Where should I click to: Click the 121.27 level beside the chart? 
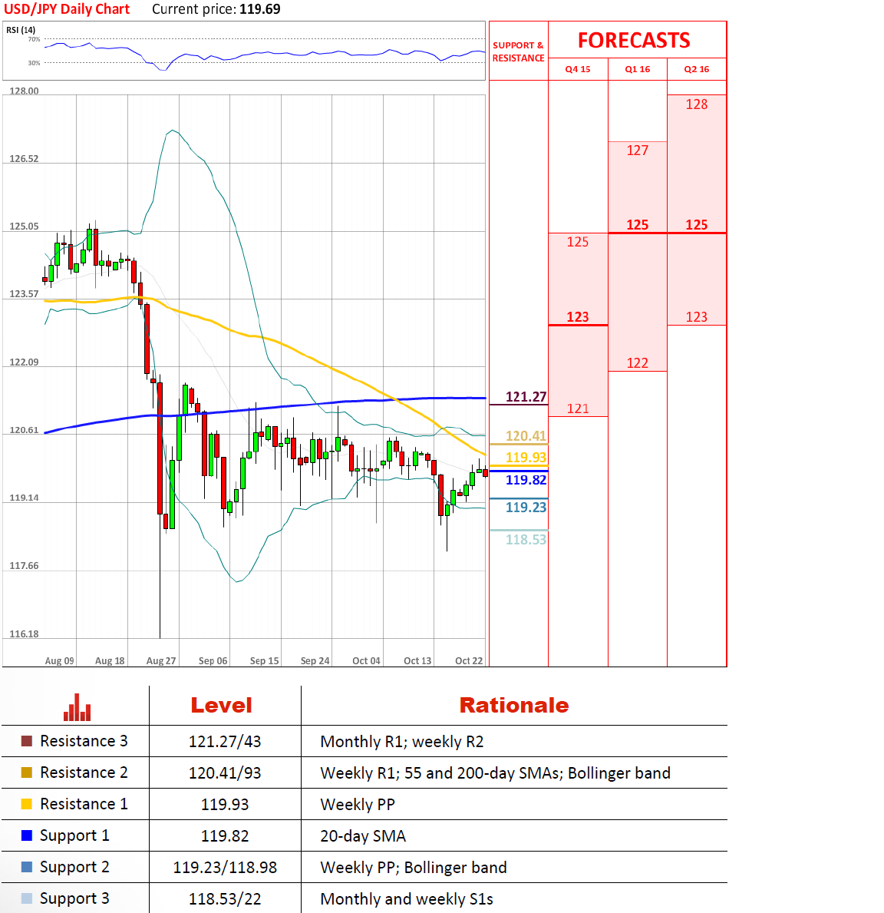(526, 397)
